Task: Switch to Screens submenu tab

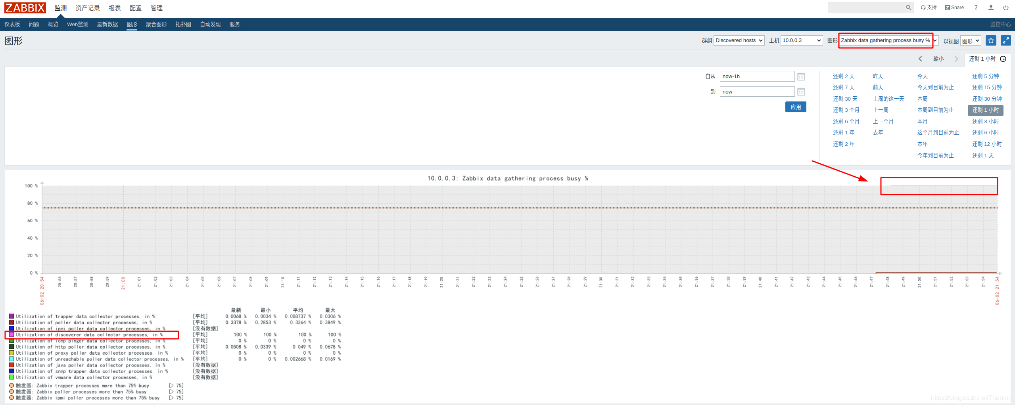Action: pyautogui.click(x=156, y=24)
